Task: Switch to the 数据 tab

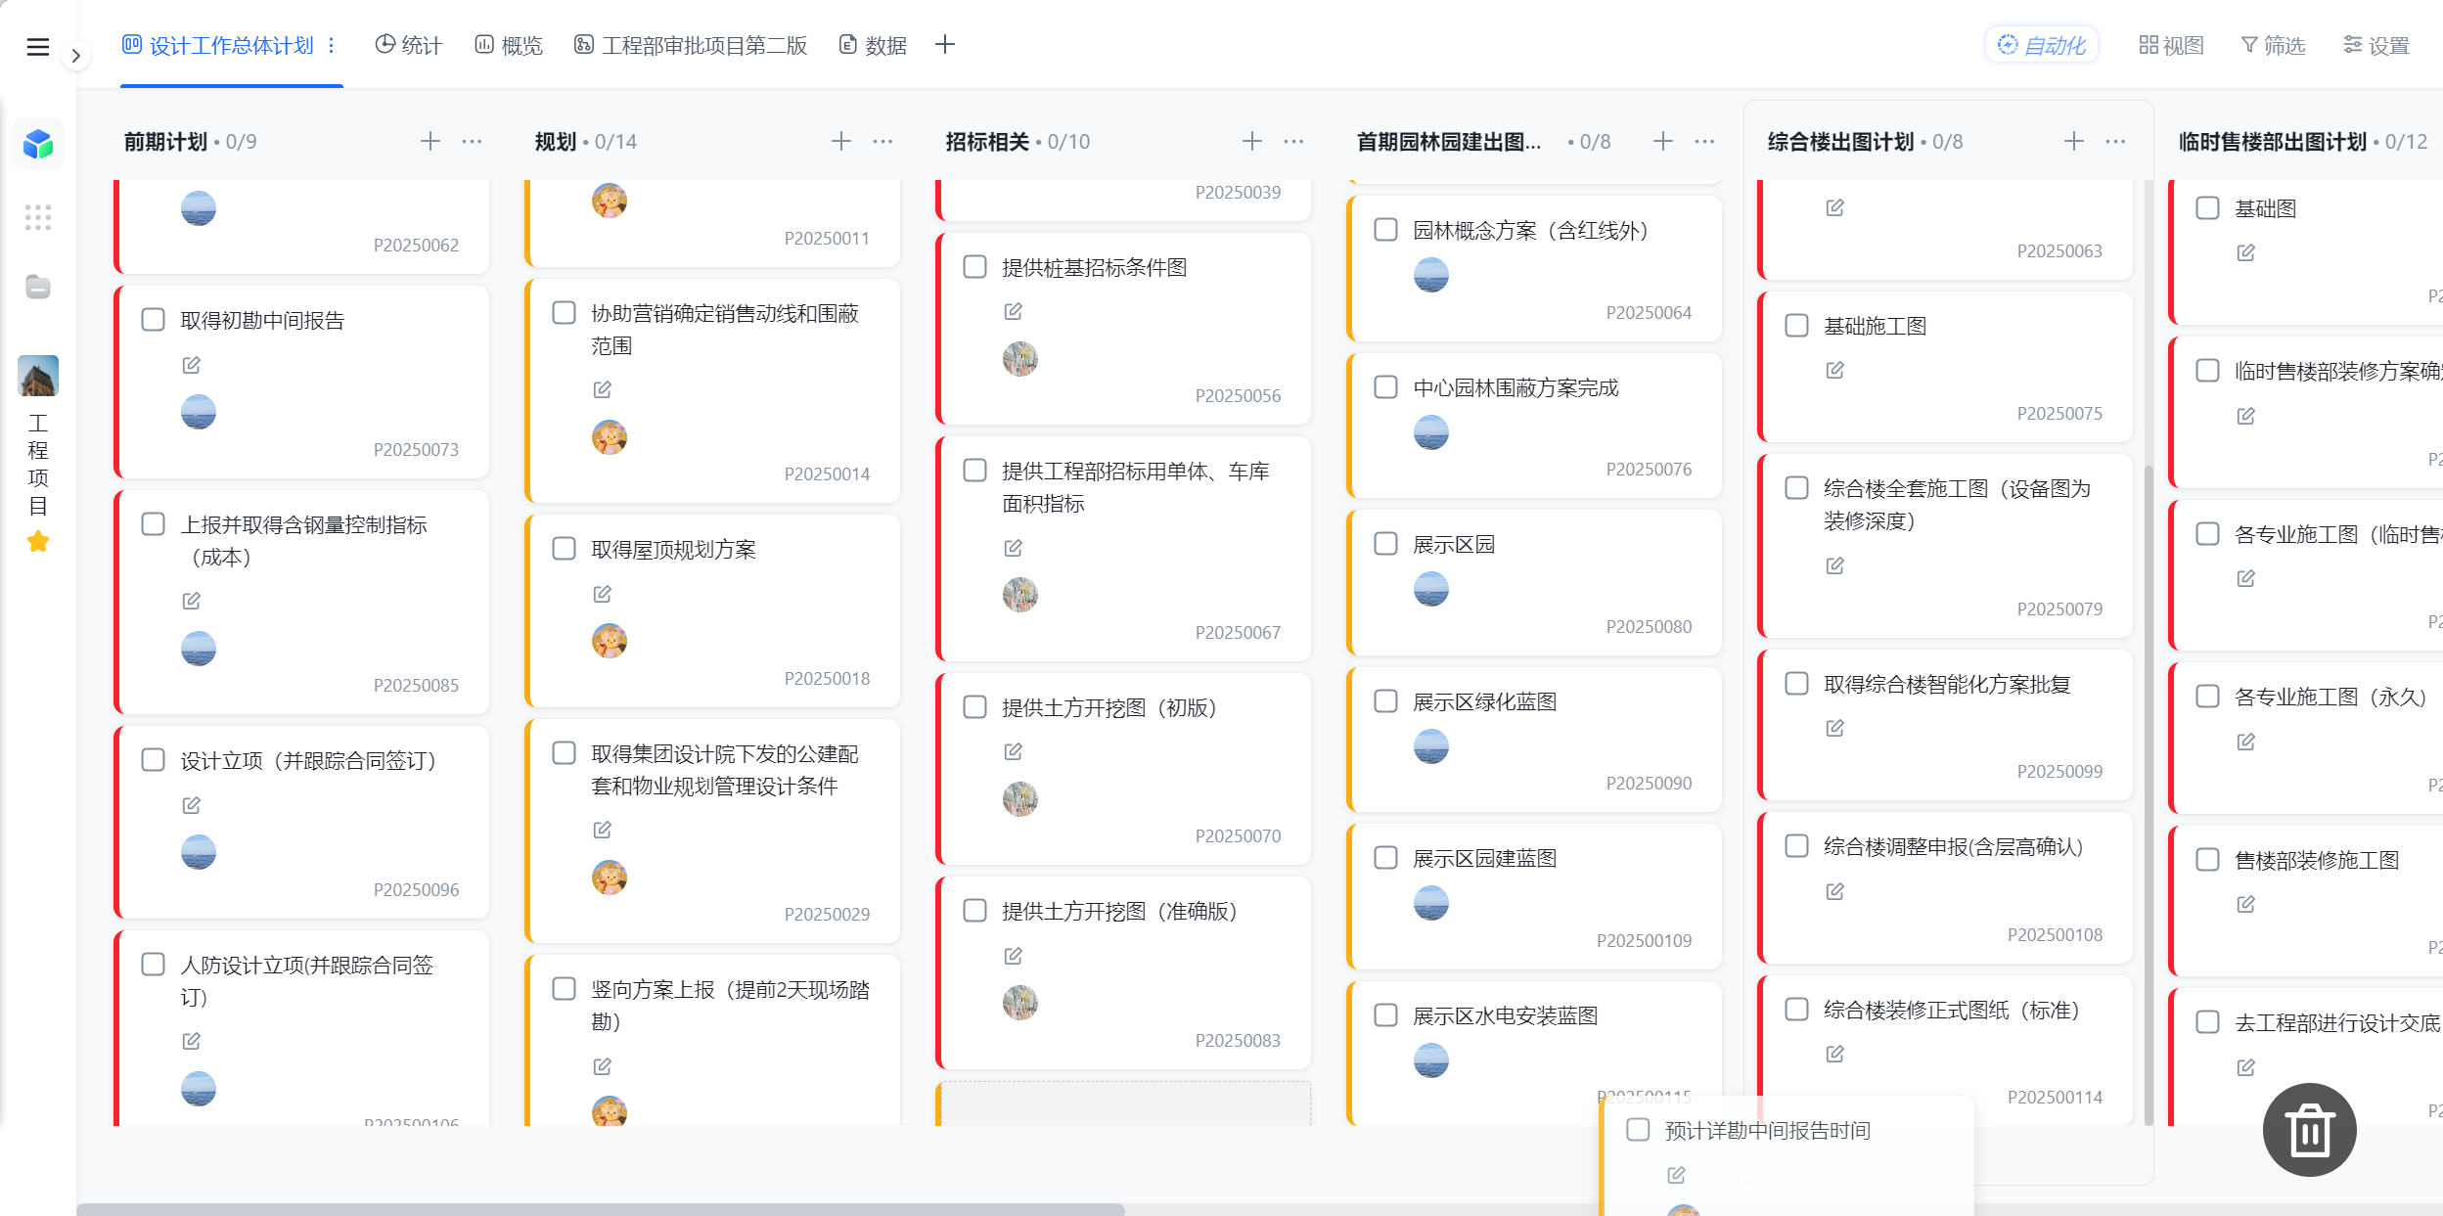Action: pyautogui.click(x=874, y=45)
